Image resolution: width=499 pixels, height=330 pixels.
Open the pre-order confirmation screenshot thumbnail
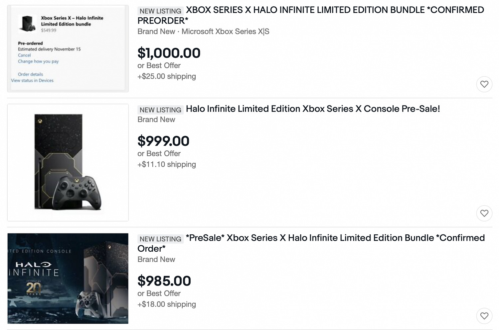pos(68,48)
